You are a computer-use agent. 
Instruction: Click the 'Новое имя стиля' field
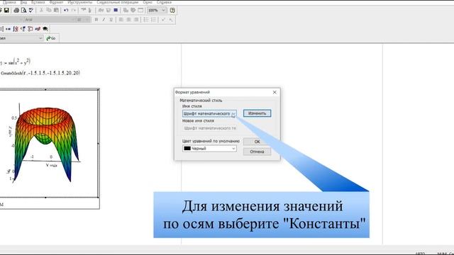209,127
